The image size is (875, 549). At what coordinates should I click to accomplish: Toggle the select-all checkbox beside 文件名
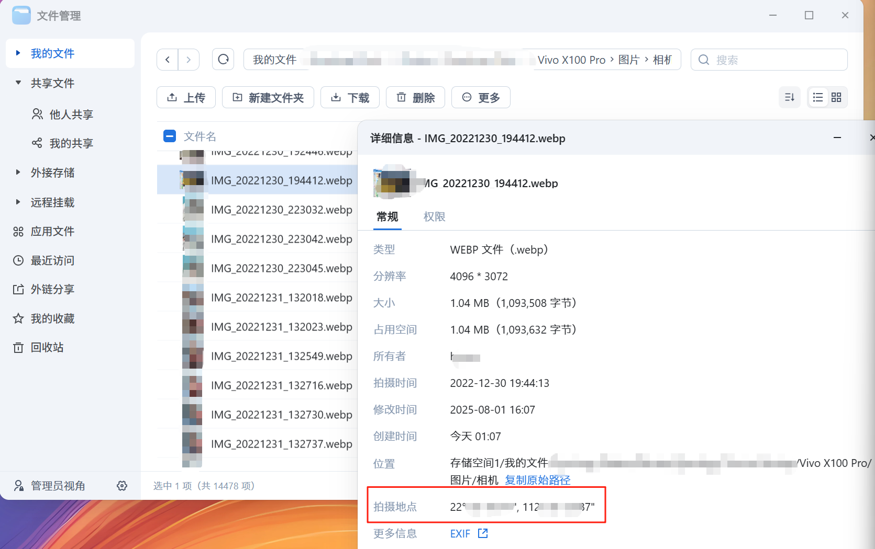point(170,136)
